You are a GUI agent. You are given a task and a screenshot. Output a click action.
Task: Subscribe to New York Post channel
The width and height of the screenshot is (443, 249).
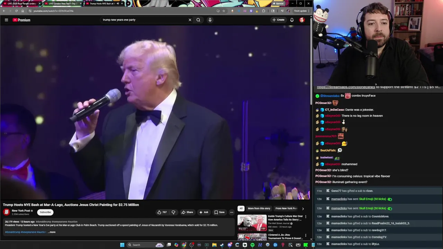(x=45, y=212)
